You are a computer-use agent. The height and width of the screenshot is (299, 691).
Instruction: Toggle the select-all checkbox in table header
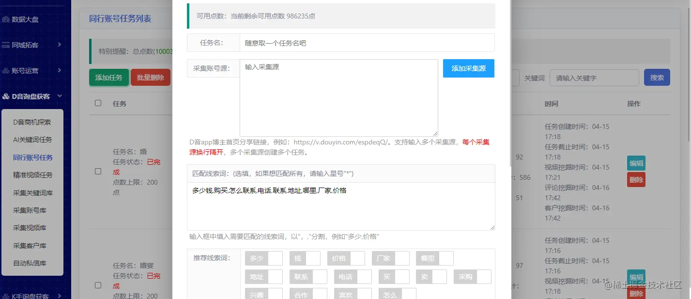[x=98, y=103]
